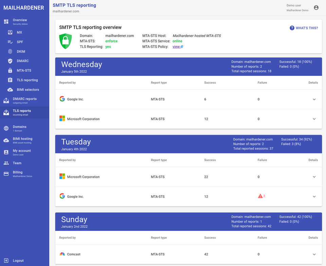Screen dimensions: 326x266
Task: Expand Tuesday Google Inc. report details
Action: coord(314,197)
